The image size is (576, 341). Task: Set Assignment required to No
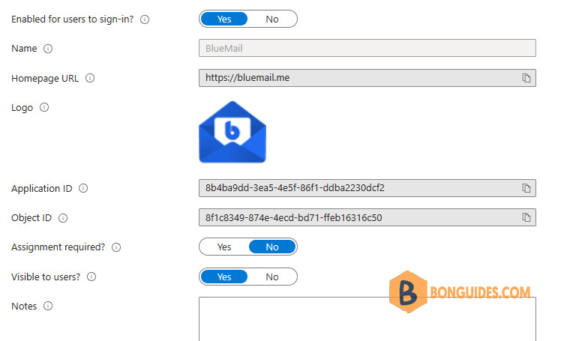[x=272, y=247]
